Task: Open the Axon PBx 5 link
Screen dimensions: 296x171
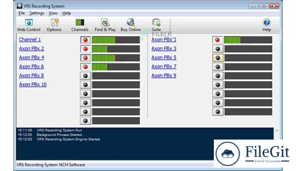Action: (x=164, y=58)
